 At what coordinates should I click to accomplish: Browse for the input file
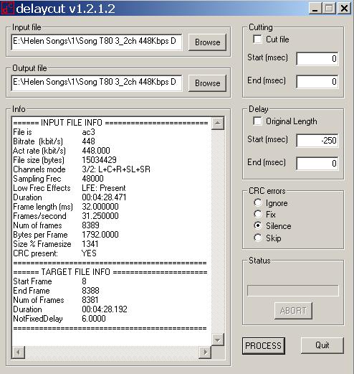tap(207, 42)
